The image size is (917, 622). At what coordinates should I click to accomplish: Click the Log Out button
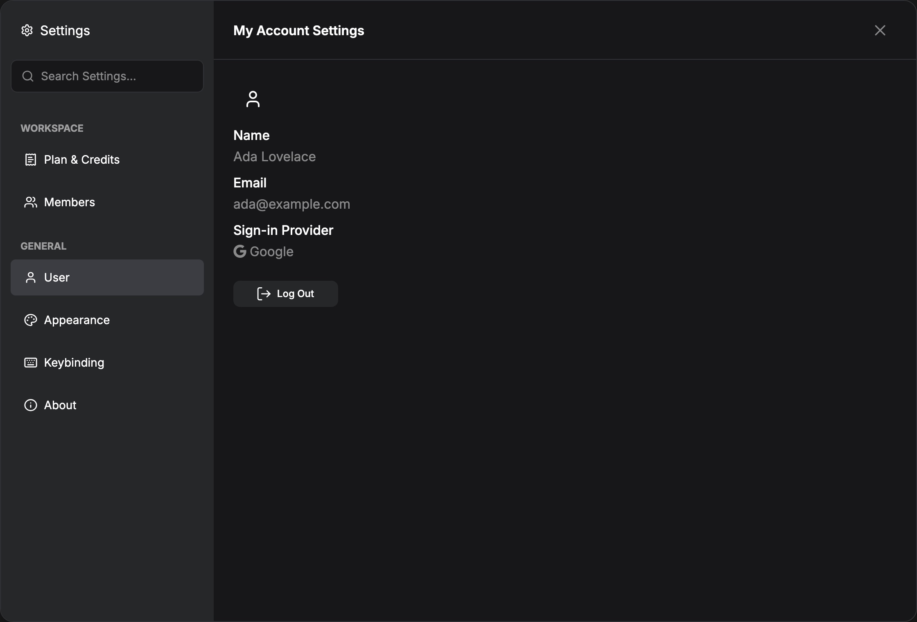(x=286, y=294)
